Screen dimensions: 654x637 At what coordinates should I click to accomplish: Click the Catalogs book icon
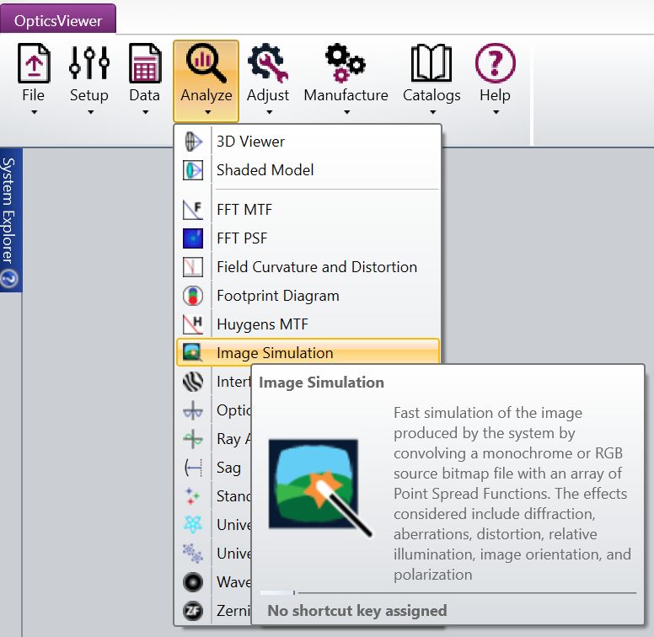[x=432, y=64]
